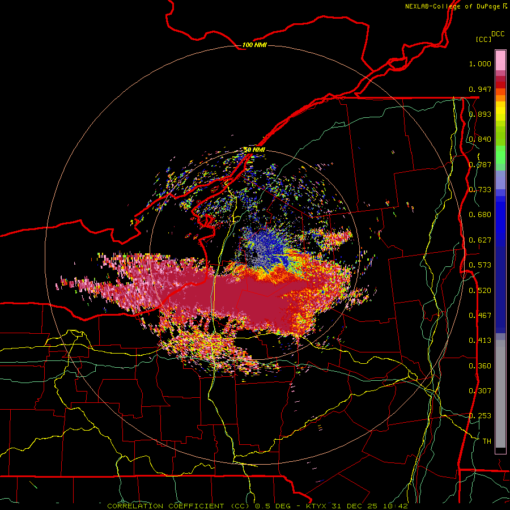The image size is (510, 510).
Task: Click the 0.307 legend value
Action: 480,391
